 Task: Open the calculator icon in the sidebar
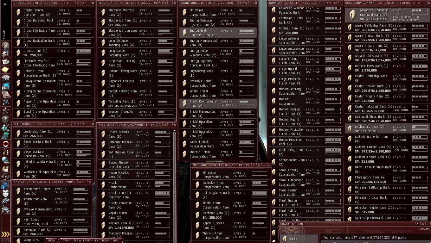5,135
